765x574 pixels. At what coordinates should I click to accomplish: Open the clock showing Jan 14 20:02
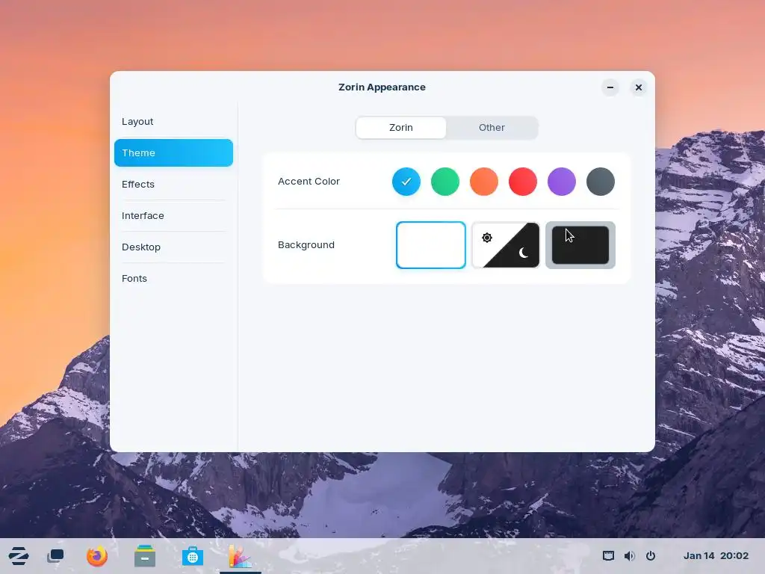pyautogui.click(x=716, y=556)
